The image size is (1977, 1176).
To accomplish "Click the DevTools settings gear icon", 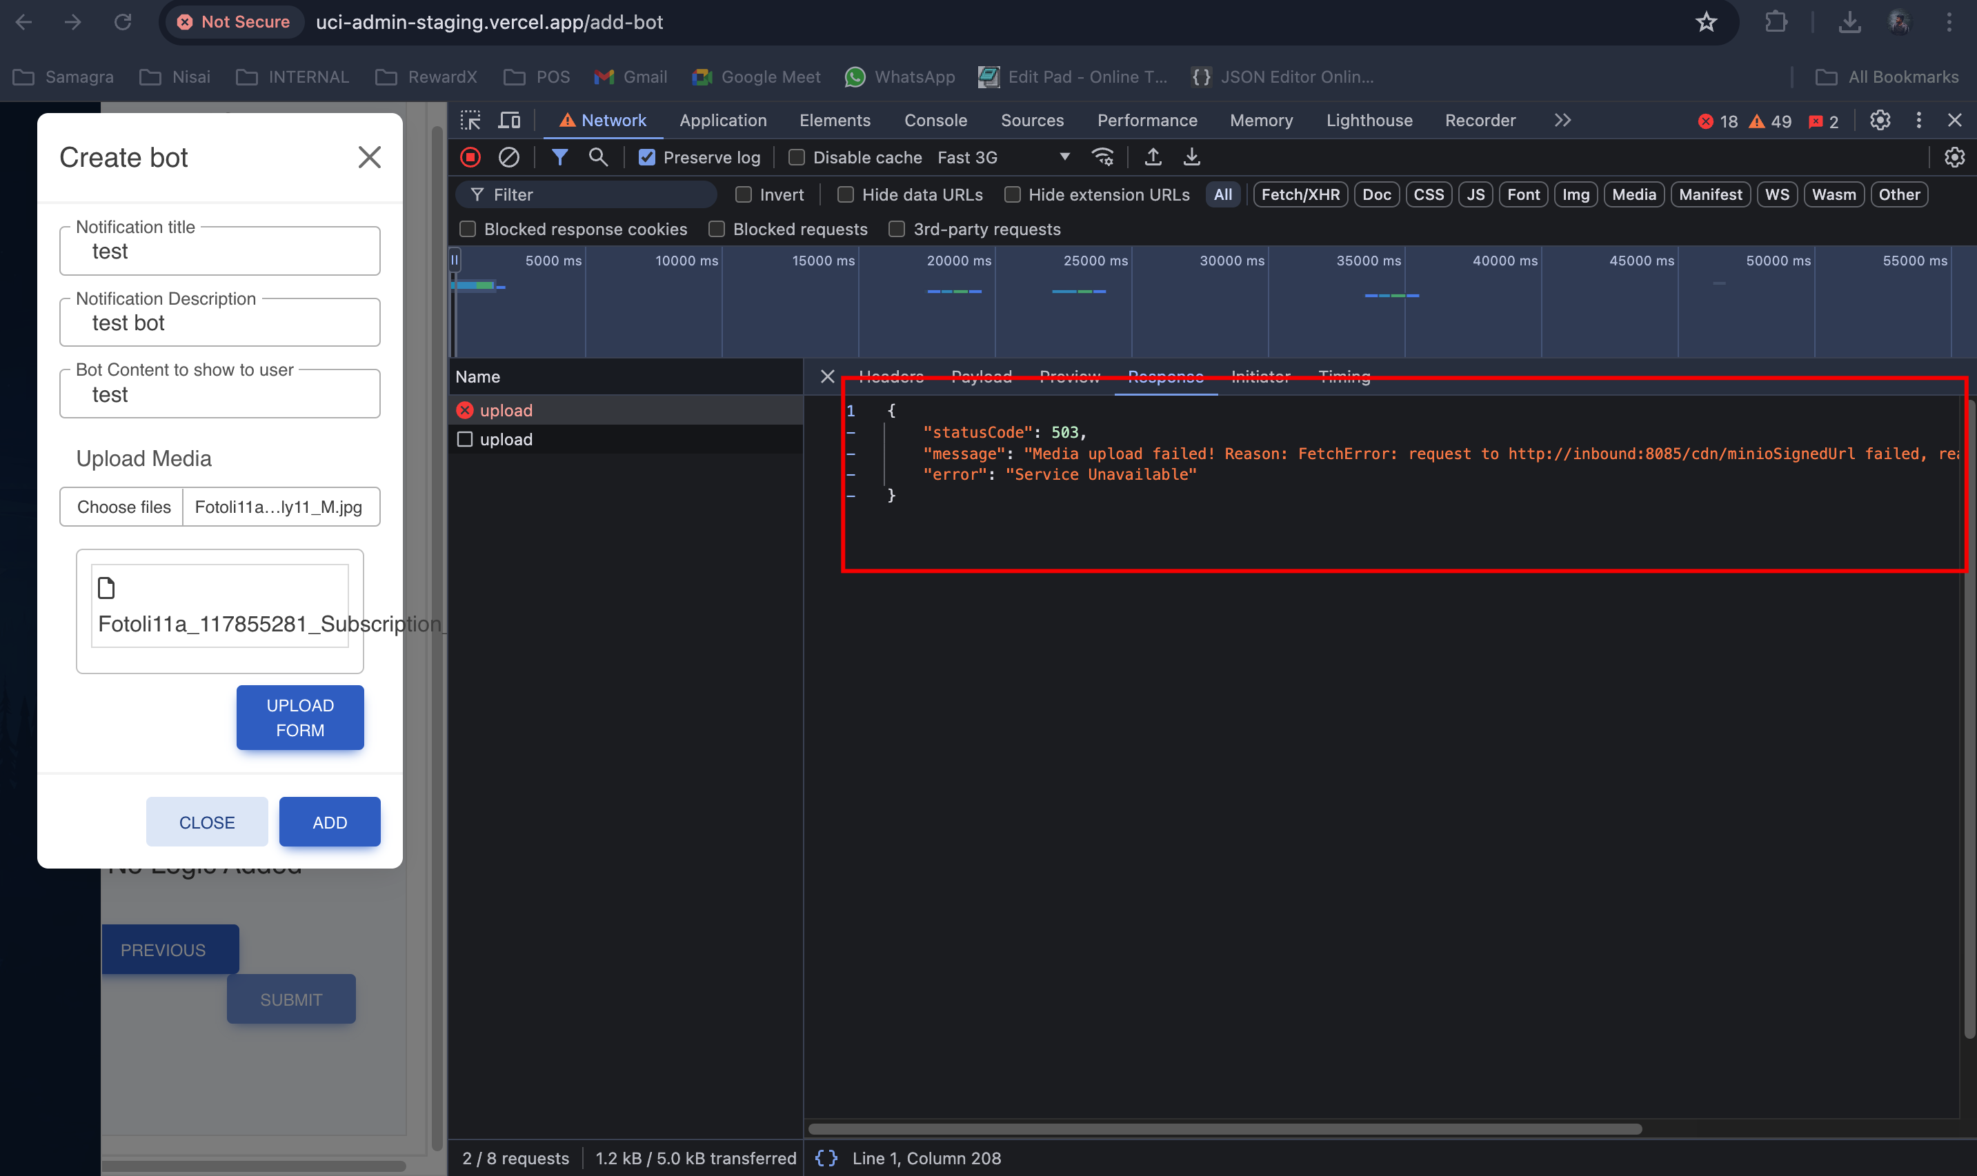I will click(x=1880, y=121).
